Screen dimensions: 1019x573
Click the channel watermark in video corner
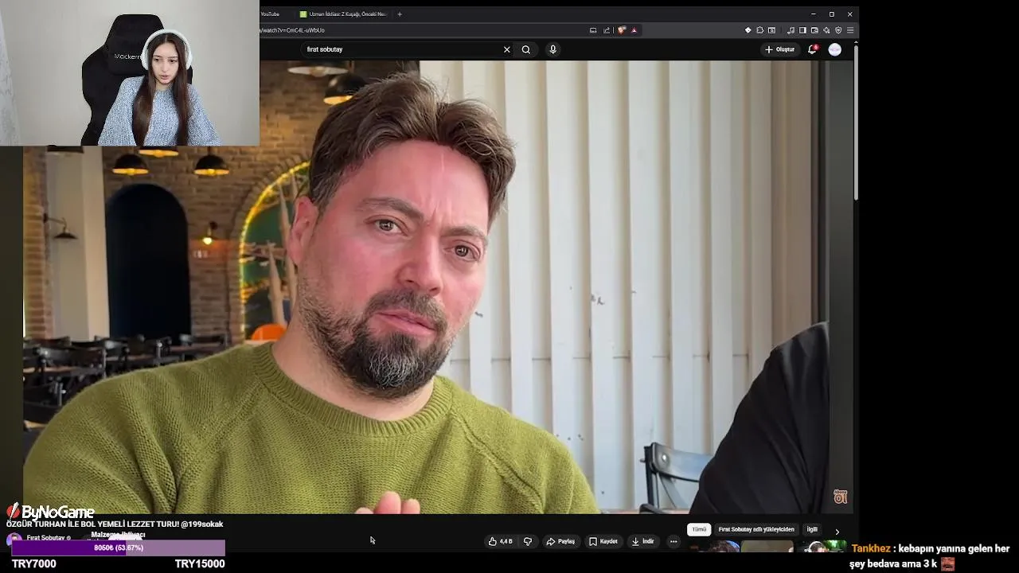tap(840, 497)
